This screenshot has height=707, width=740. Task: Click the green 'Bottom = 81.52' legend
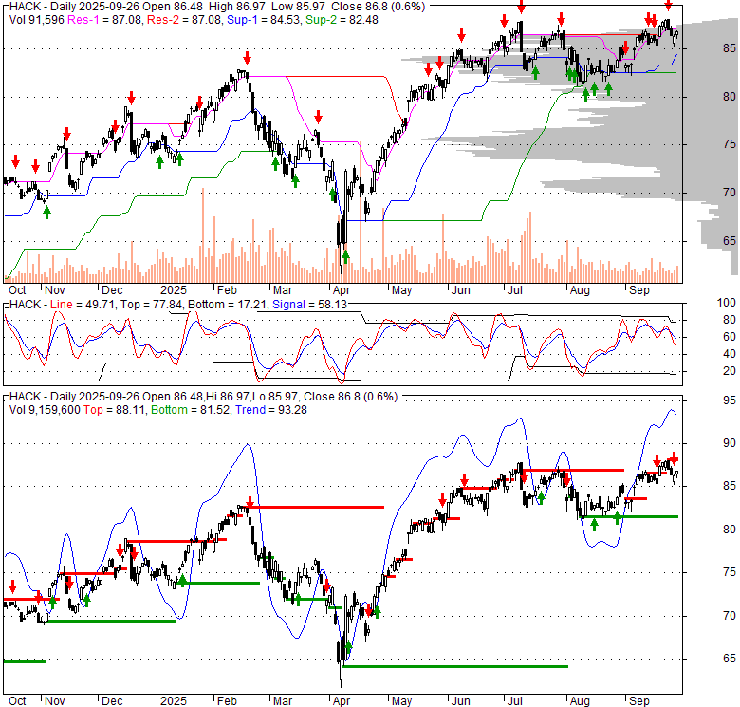point(191,410)
